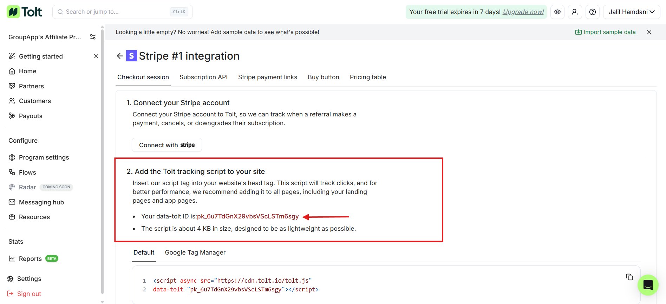Dismiss the Getting started sidebar item
666x304 pixels.
96,56
